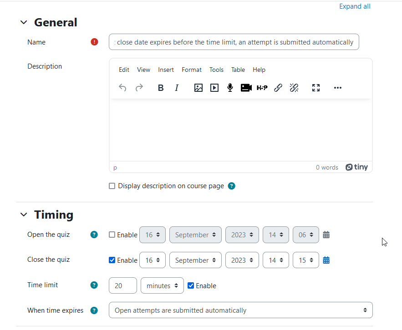This screenshot has width=402, height=330.
Task: Click the General section heading
Action: (x=56, y=23)
